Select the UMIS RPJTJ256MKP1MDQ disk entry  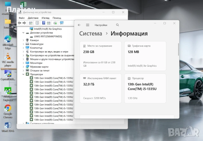48,36
